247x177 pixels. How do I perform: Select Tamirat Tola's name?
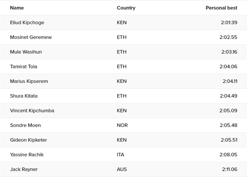24,66
